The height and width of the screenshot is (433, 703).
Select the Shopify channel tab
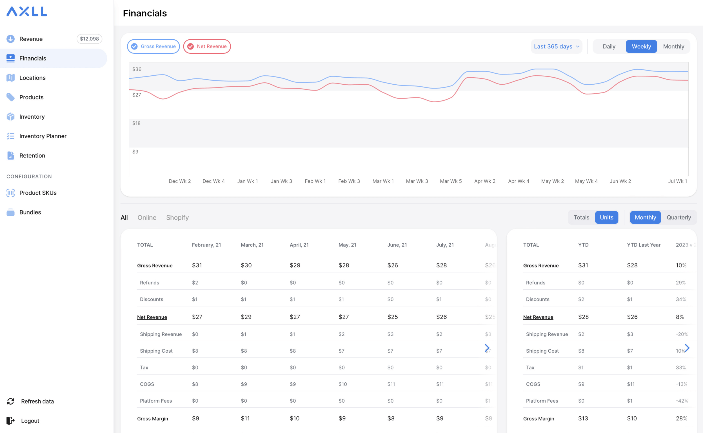pyautogui.click(x=177, y=218)
